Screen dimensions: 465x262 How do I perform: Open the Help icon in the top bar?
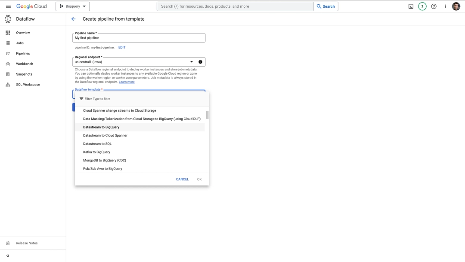[433, 6]
